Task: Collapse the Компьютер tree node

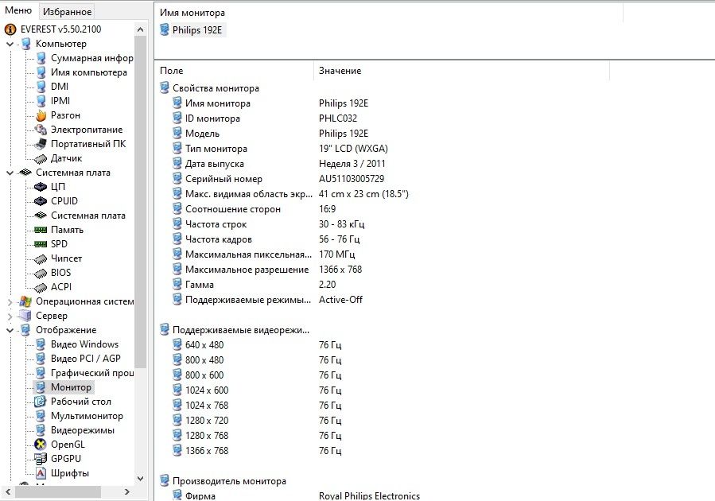Action: 10,45
